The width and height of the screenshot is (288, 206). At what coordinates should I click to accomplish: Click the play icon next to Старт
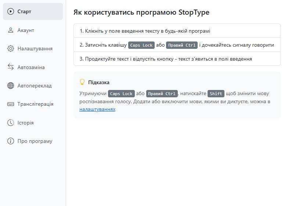click(11, 11)
